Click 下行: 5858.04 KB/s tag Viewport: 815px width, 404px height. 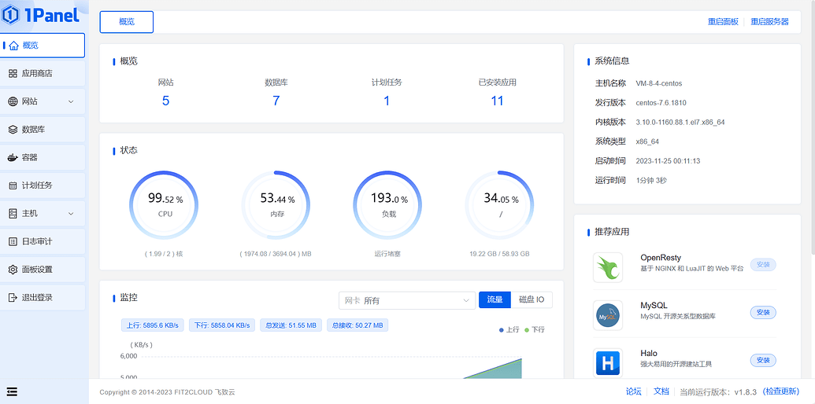click(222, 325)
